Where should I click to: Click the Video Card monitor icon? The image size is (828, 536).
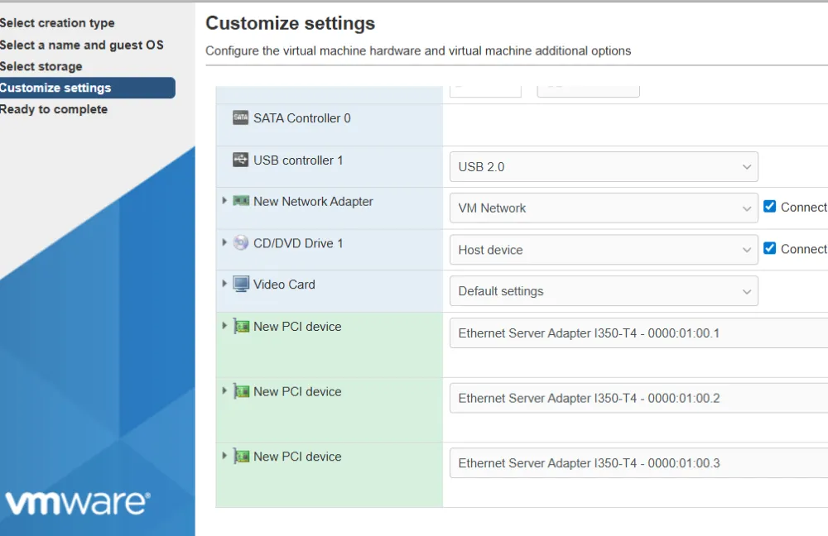241,285
